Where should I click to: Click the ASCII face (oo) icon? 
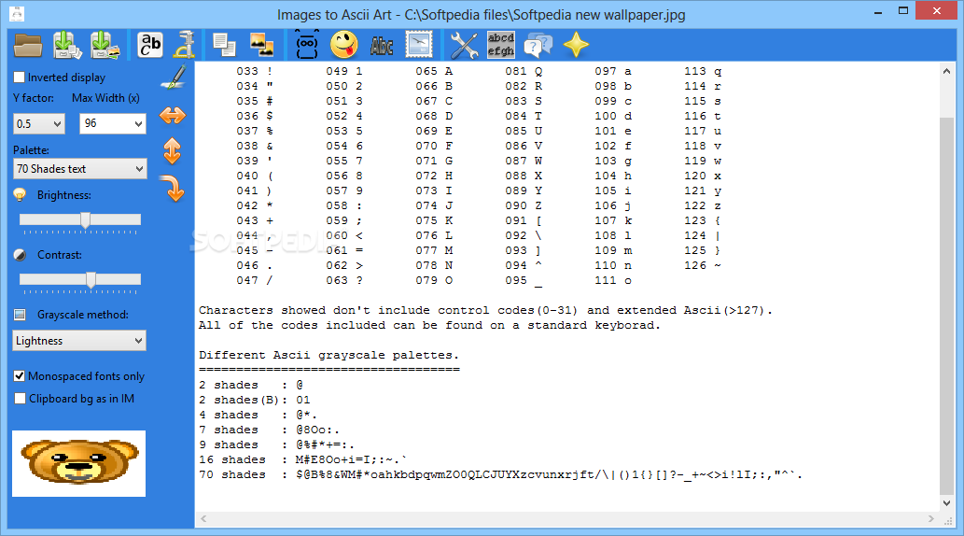(x=307, y=44)
